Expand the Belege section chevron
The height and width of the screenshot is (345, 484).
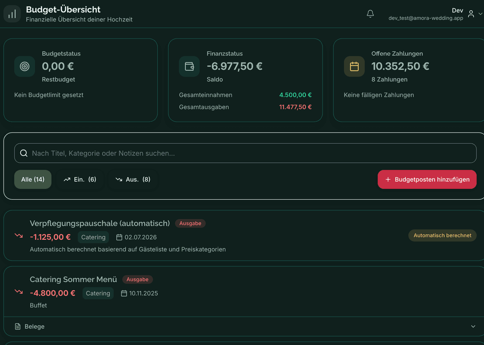click(473, 326)
